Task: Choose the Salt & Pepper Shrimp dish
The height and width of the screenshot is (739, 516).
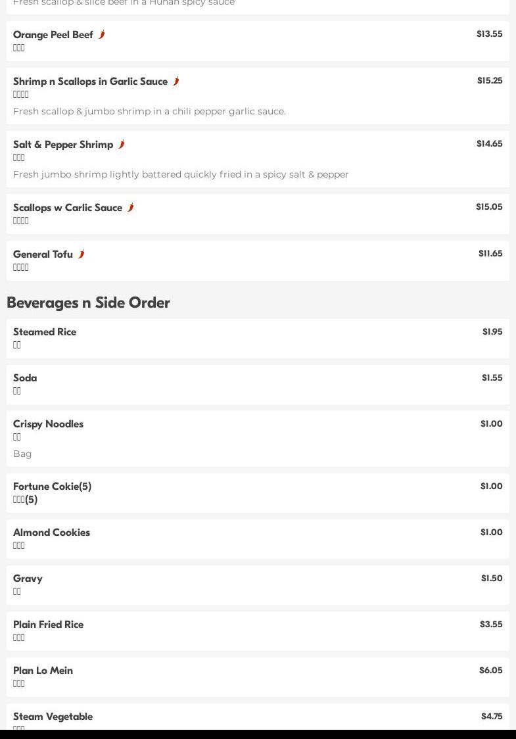Action: click(x=63, y=145)
